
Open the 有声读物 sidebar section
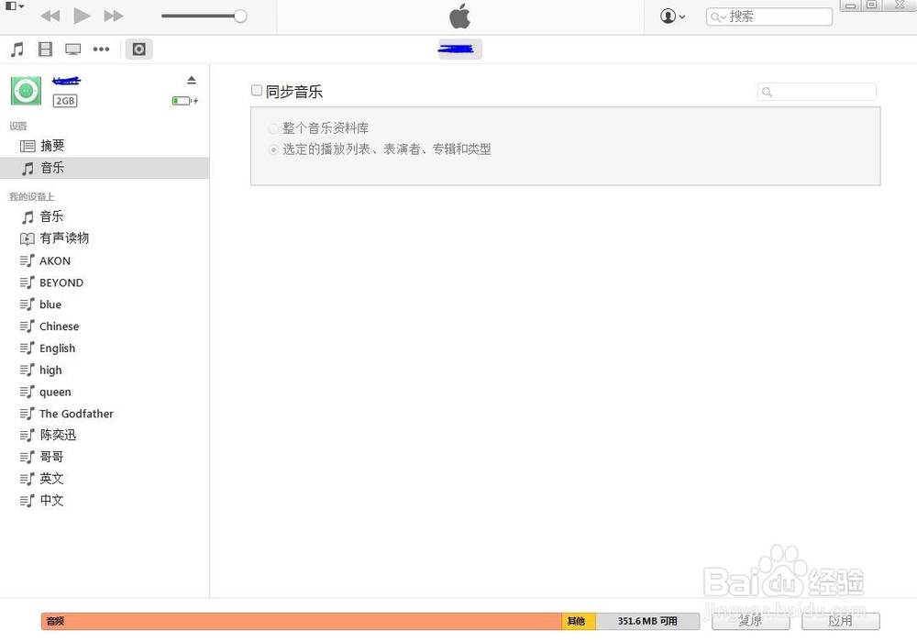[62, 238]
